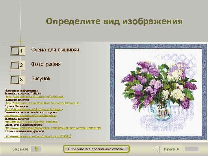Open the link under 'Котёнок с попугаем'

(31, 116)
